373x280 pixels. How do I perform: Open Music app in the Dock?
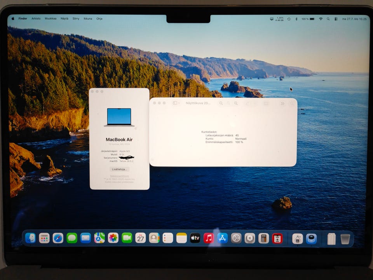click(209, 238)
